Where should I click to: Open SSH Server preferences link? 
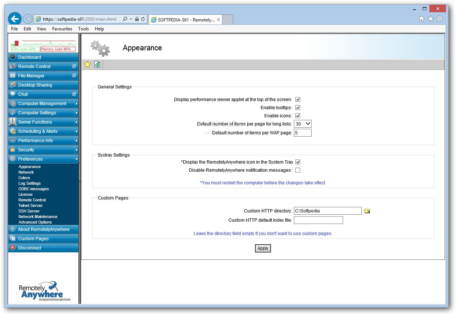point(29,211)
